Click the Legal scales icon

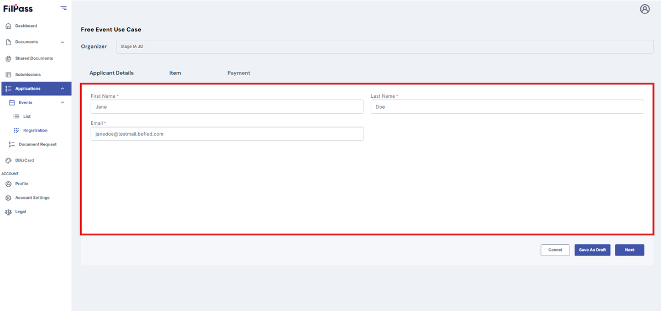click(8, 212)
